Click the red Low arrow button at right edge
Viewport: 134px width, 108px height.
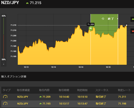132,31
